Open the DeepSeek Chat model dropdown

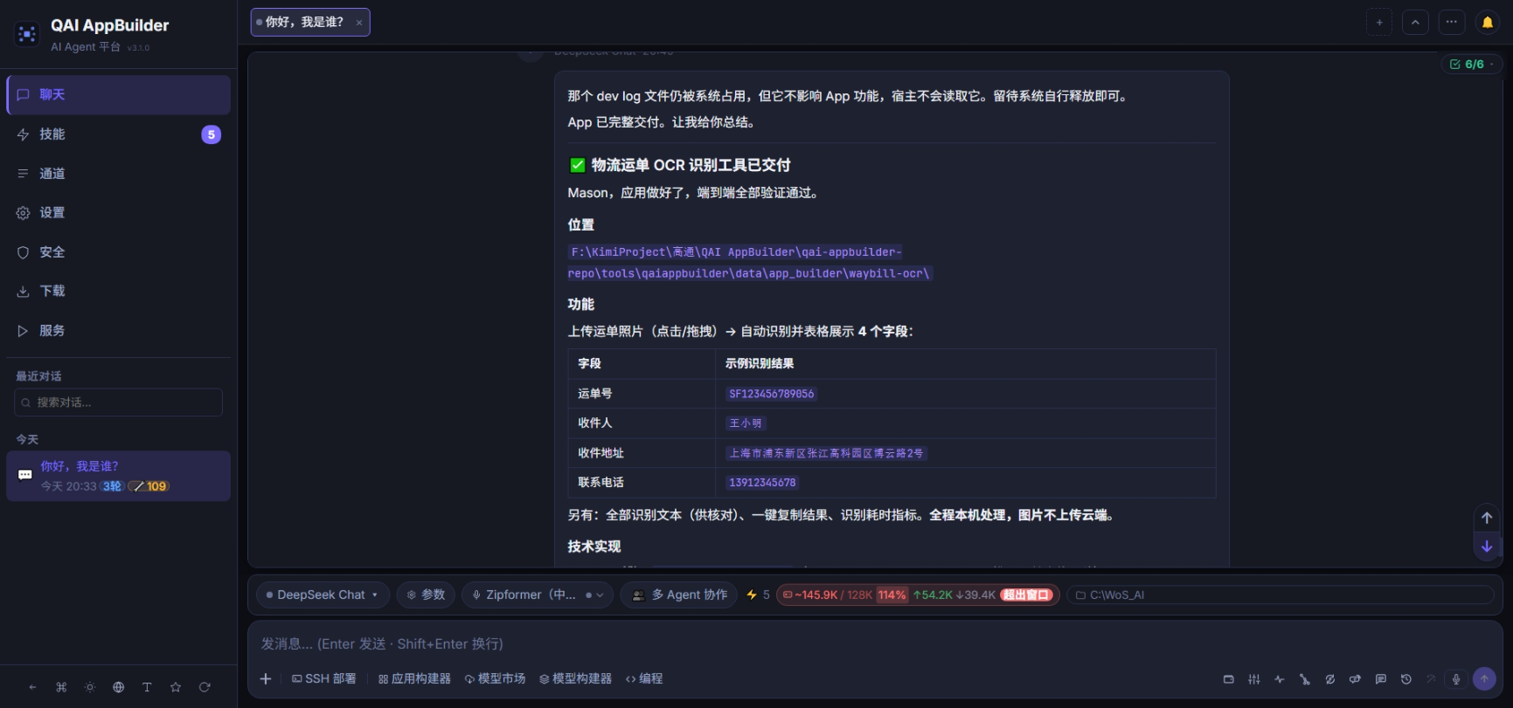click(x=322, y=595)
